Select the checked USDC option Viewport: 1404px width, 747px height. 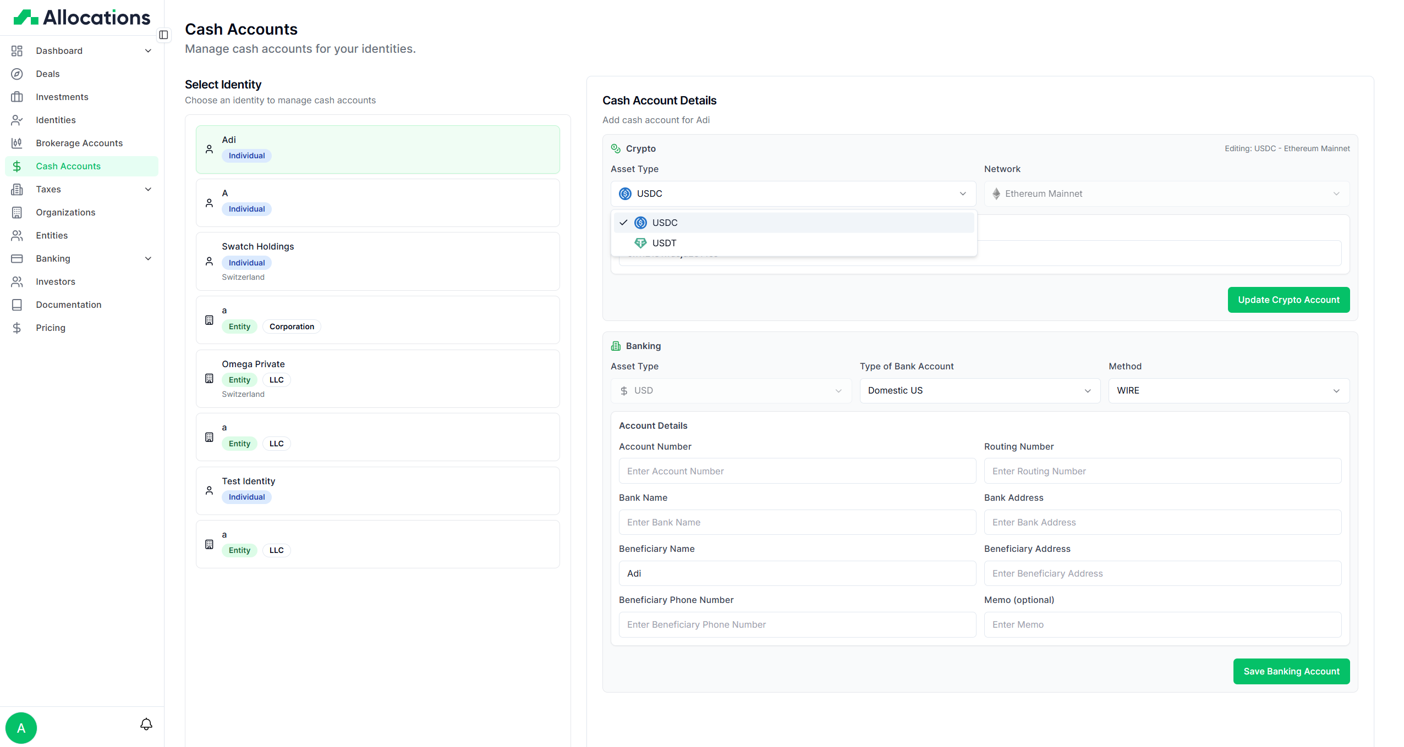click(665, 223)
